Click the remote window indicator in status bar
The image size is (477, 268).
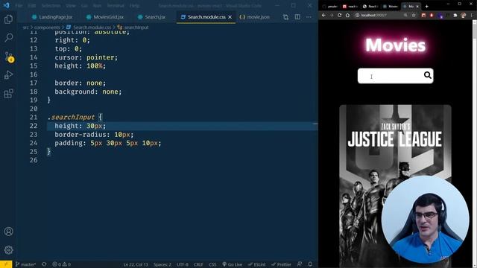click(6, 264)
